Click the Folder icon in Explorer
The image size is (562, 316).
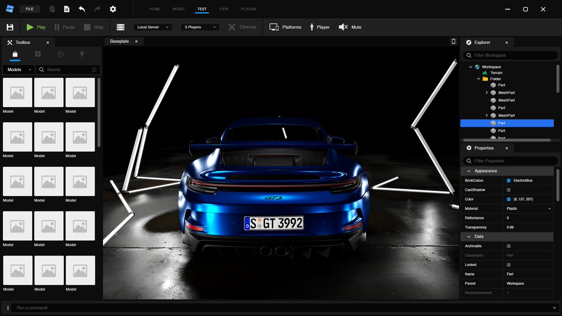click(x=485, y=79)
